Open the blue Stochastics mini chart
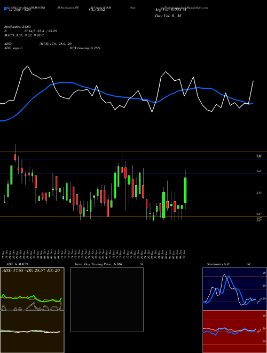This screenshot has height=353, width=267. point(234,289)
